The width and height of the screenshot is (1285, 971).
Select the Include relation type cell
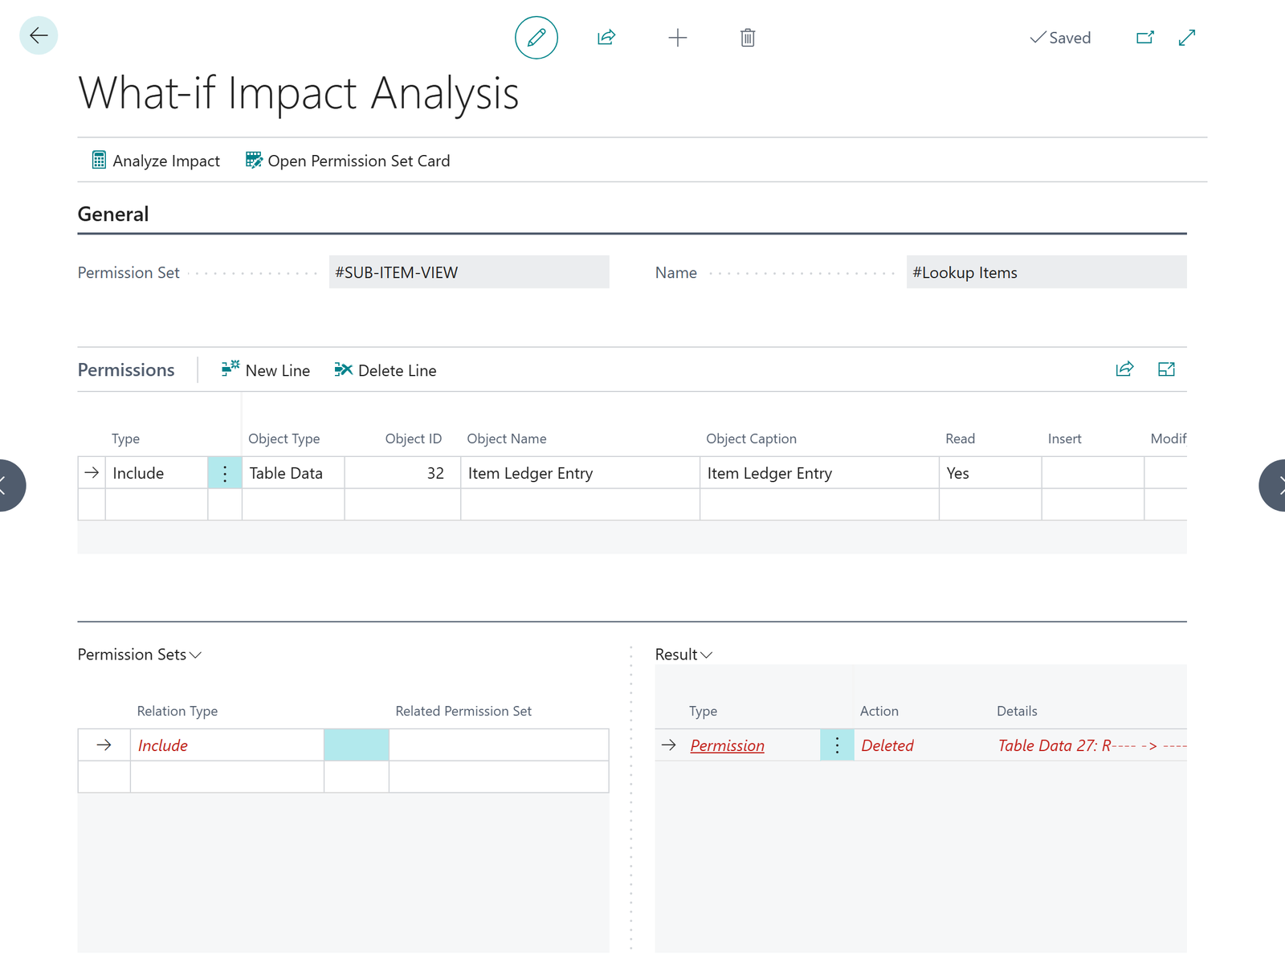227,745
